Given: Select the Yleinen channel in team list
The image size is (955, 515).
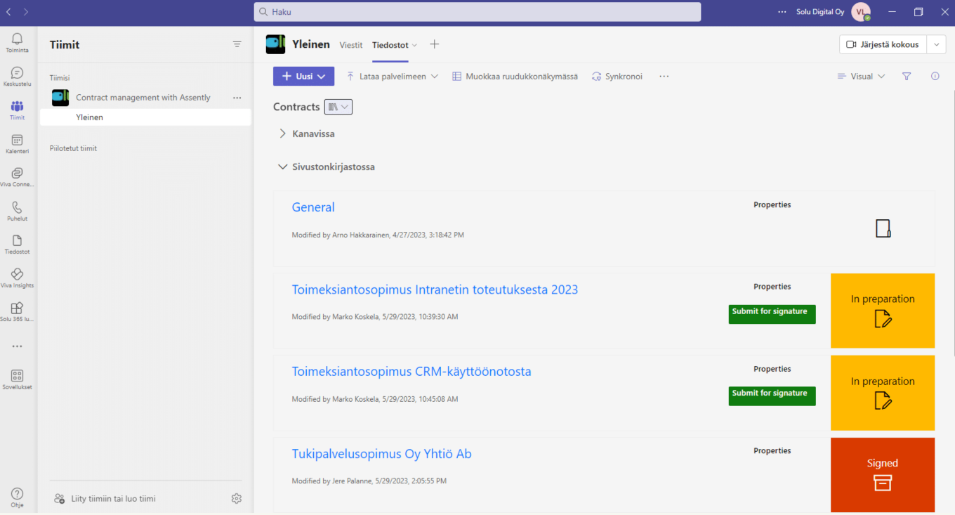Looking at the screenshot, I should click(90, 117).
